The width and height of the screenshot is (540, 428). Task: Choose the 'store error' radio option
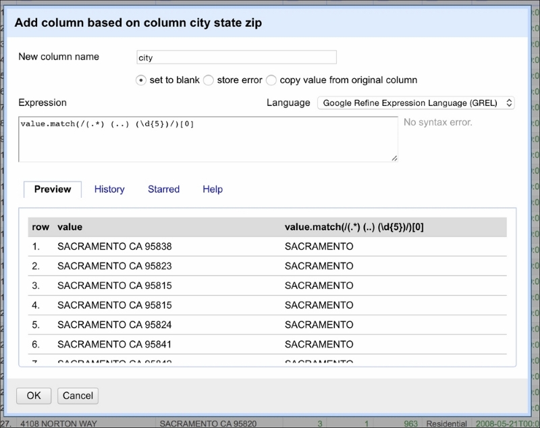click(209, 80)
